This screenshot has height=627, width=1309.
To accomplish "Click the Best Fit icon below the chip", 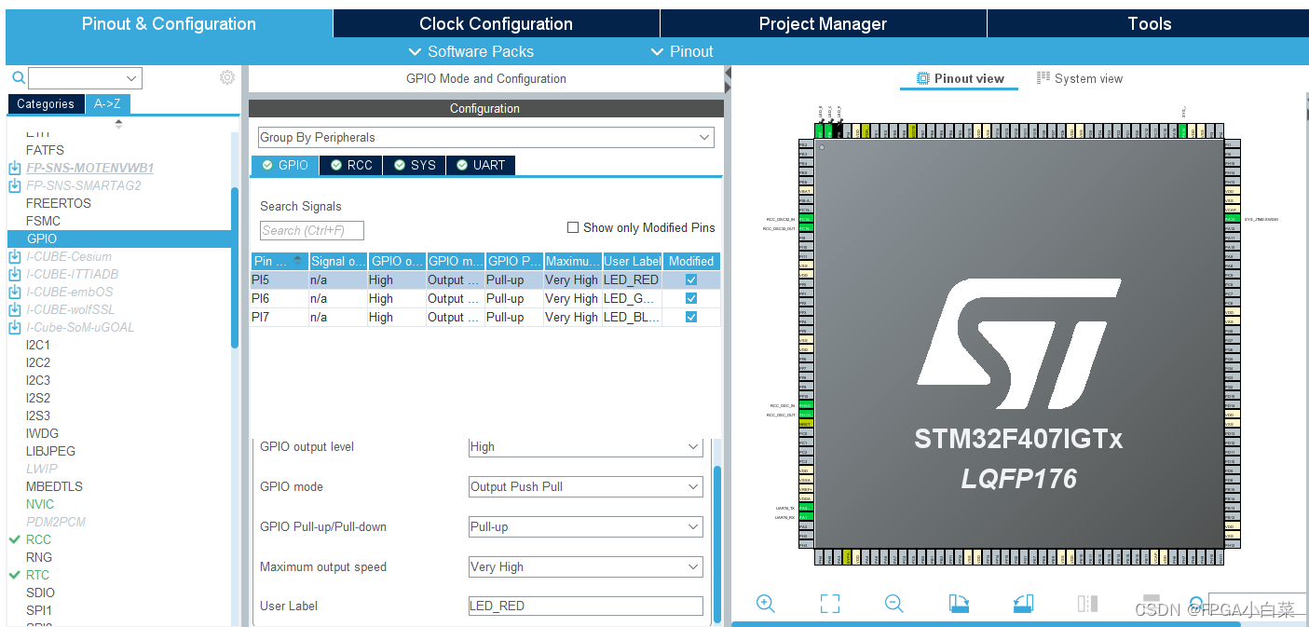I will (829, 603).
